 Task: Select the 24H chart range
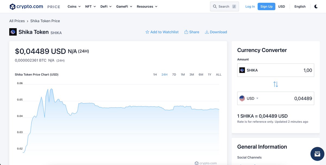pyautogui.click(x=164, y=75)
